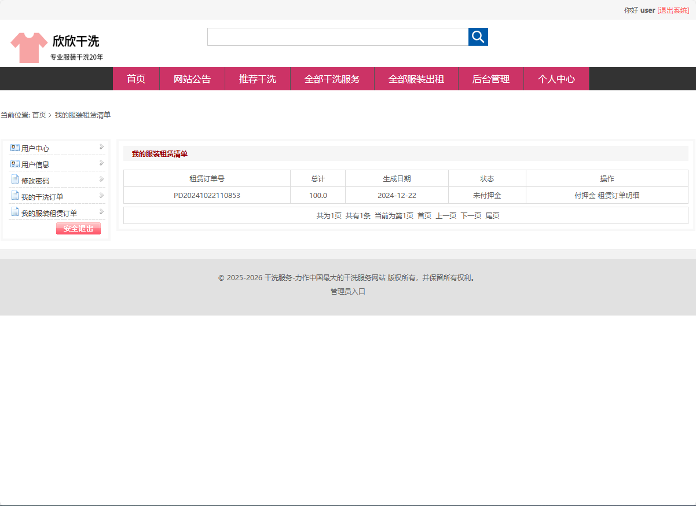Click the arrow beside 用户中心
696x506 pixels.
coord(101,147)
